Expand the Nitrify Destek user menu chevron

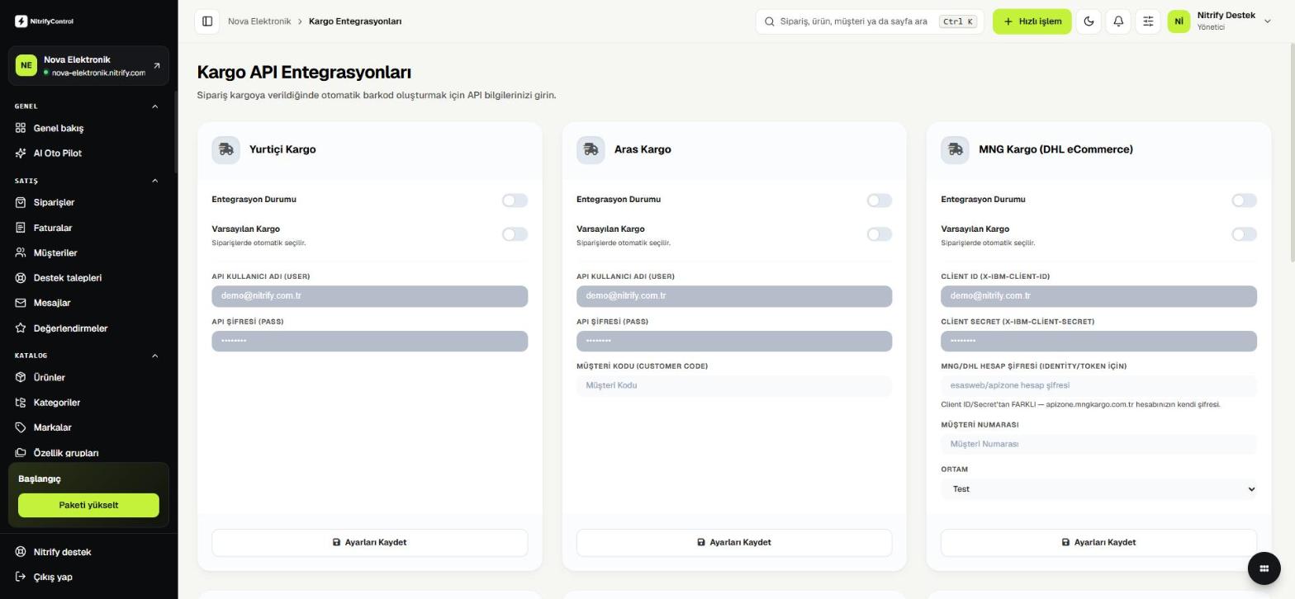1267,21
